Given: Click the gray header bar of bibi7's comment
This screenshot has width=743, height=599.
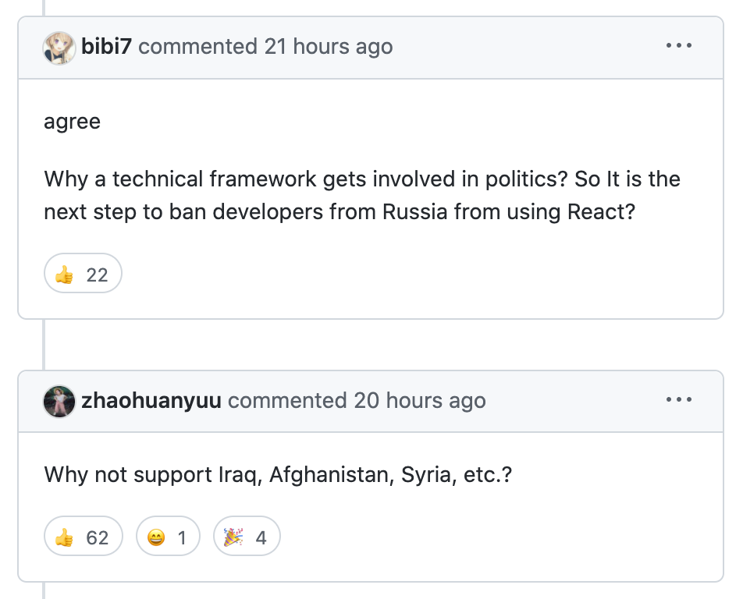Looking at the screenshot, I should point(371,48).
